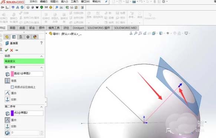Click the blue magnifier search icon in the toolbar
216x138 pixels.
click(x=57, y=7)
